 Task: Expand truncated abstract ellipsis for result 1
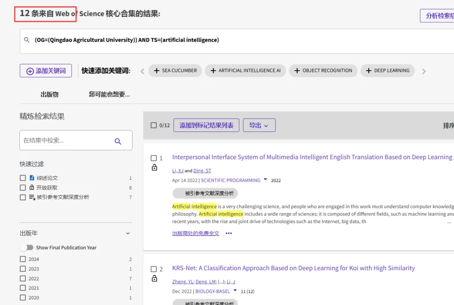[x=449, y=222]
